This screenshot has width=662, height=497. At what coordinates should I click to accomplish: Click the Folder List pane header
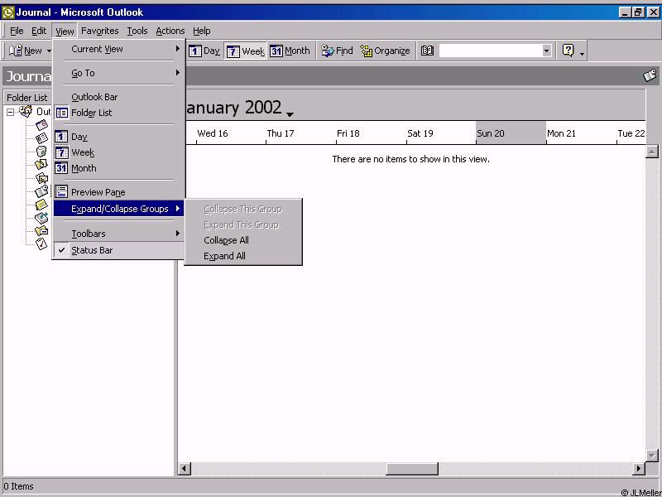point(28,98)
